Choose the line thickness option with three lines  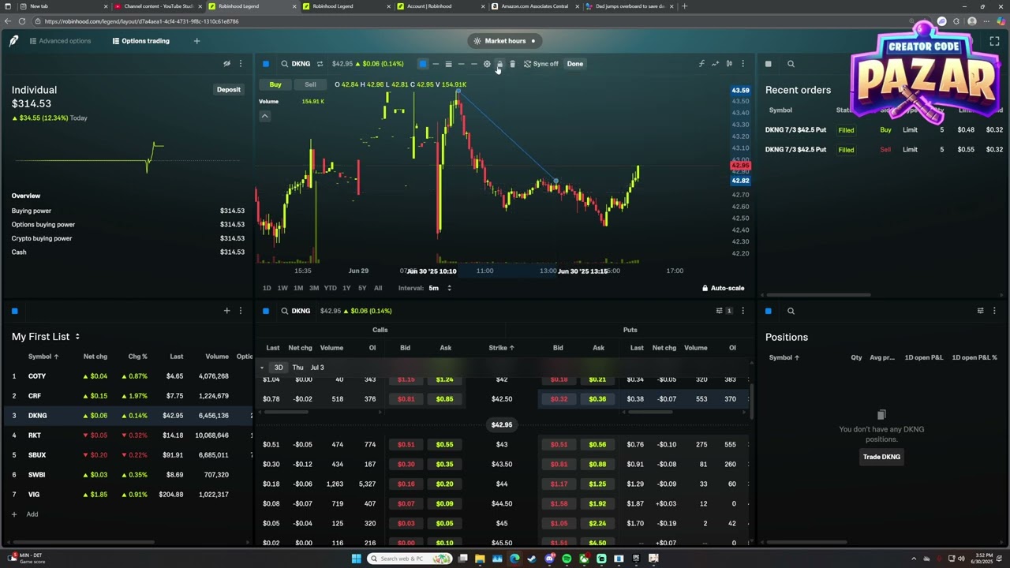tap(448, 64)
